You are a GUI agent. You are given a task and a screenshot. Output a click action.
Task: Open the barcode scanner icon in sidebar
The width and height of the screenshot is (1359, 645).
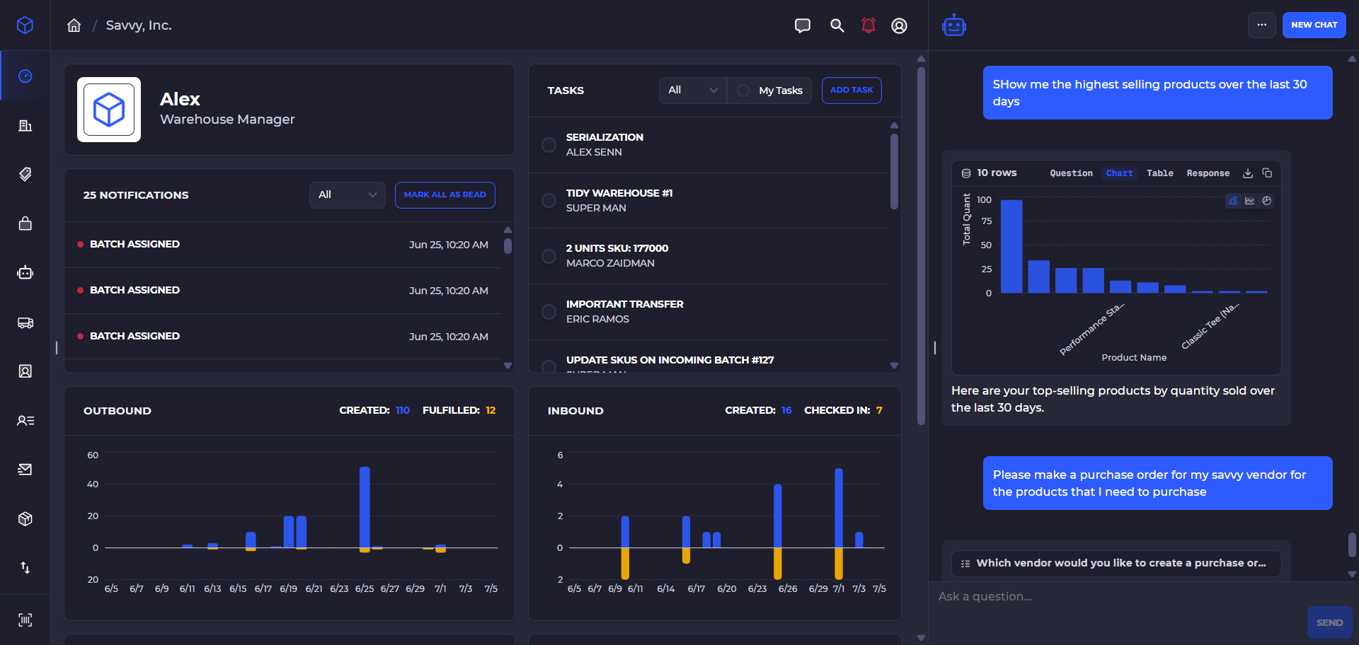click(x=25, y=620)
